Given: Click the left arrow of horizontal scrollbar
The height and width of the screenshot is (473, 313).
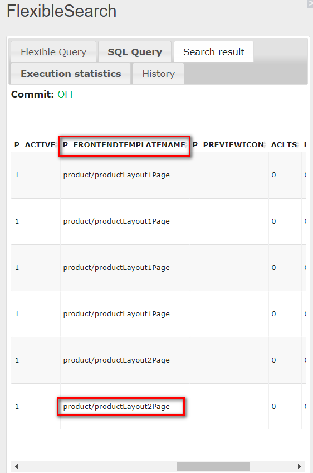Looking at the screenshot, I should coord(16,466).
